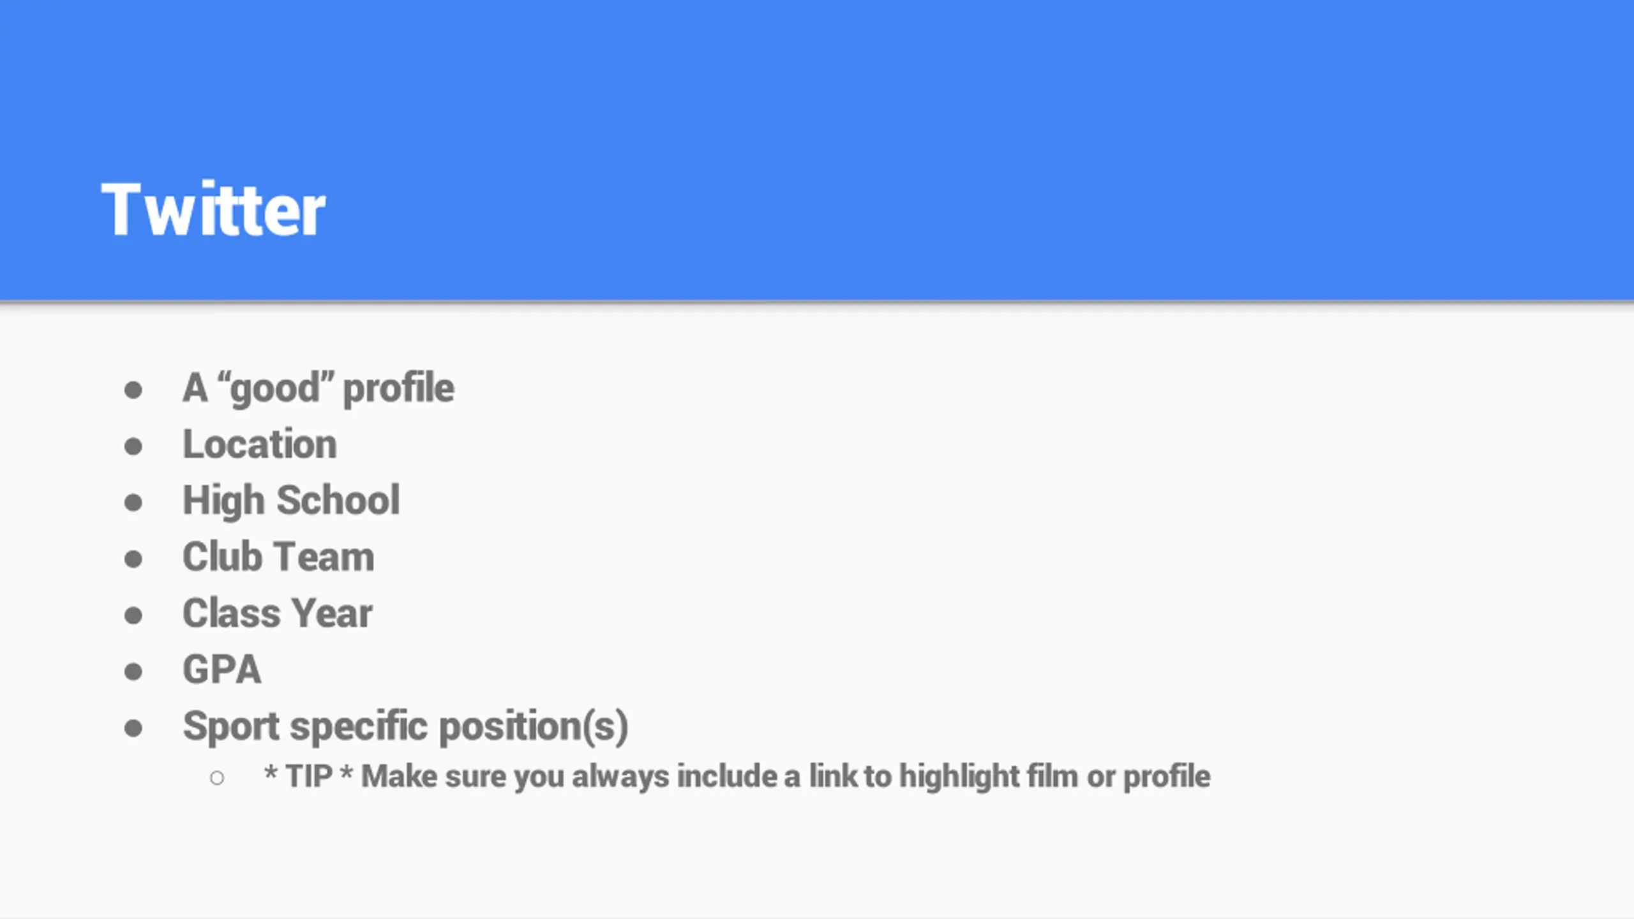Click the bullet dot beside "GPA"
Screen dimensions: 1634x919
click(x=133, y=671)
